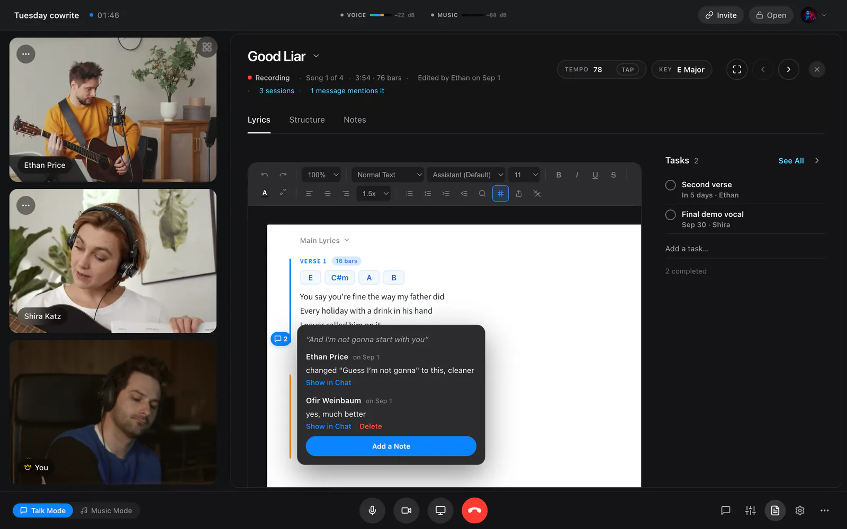Switch to the Notes tab
This screenshot has width=847, height=529.
tap(355, 120)
